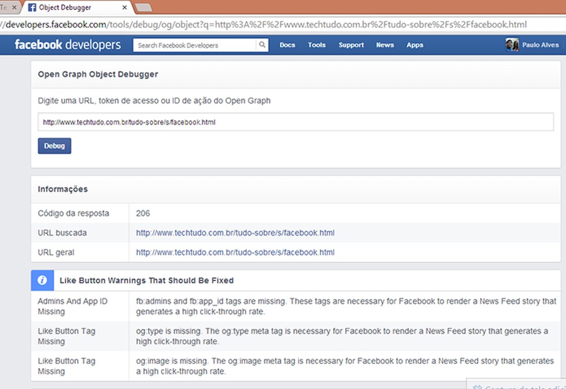Click the facebook developers logo
The image size is (566, 389).
(68, 45)
